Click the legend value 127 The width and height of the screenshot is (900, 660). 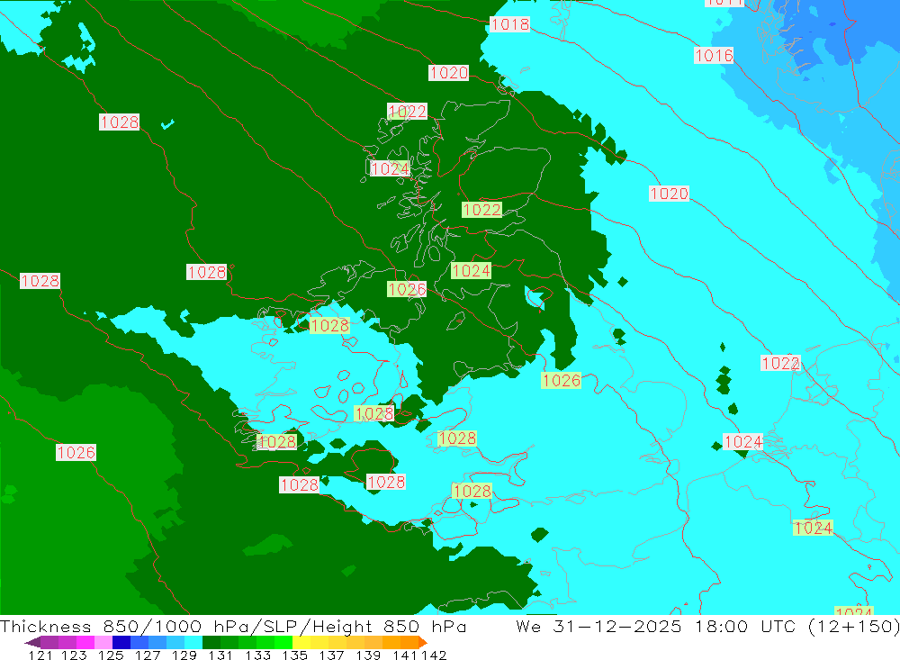click(148, 655)
